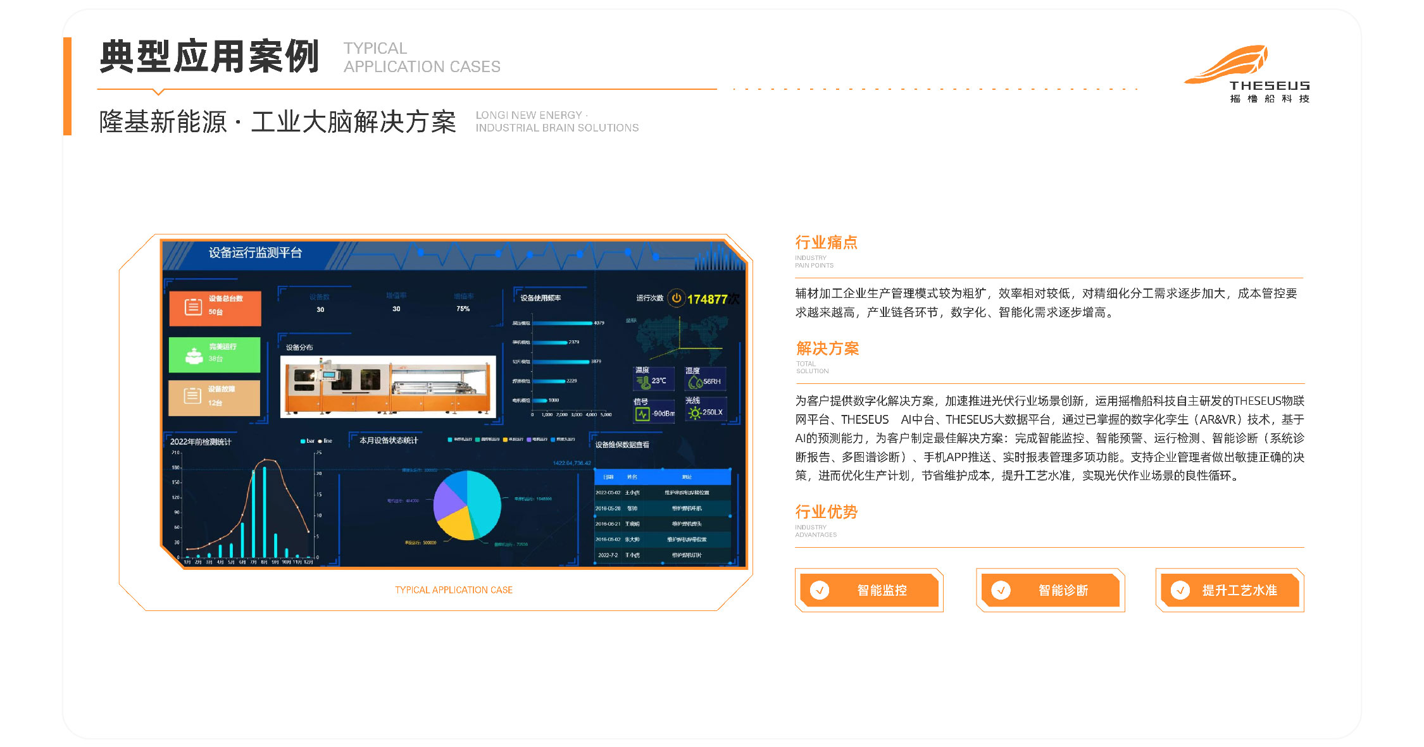Click the tallest bar for 8月
The width and height of the screenshot is (1424, 747).
click(265, 512)
